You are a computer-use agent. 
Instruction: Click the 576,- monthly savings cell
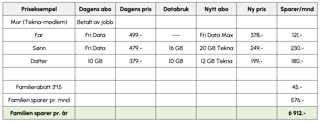(x=297, y=100)
